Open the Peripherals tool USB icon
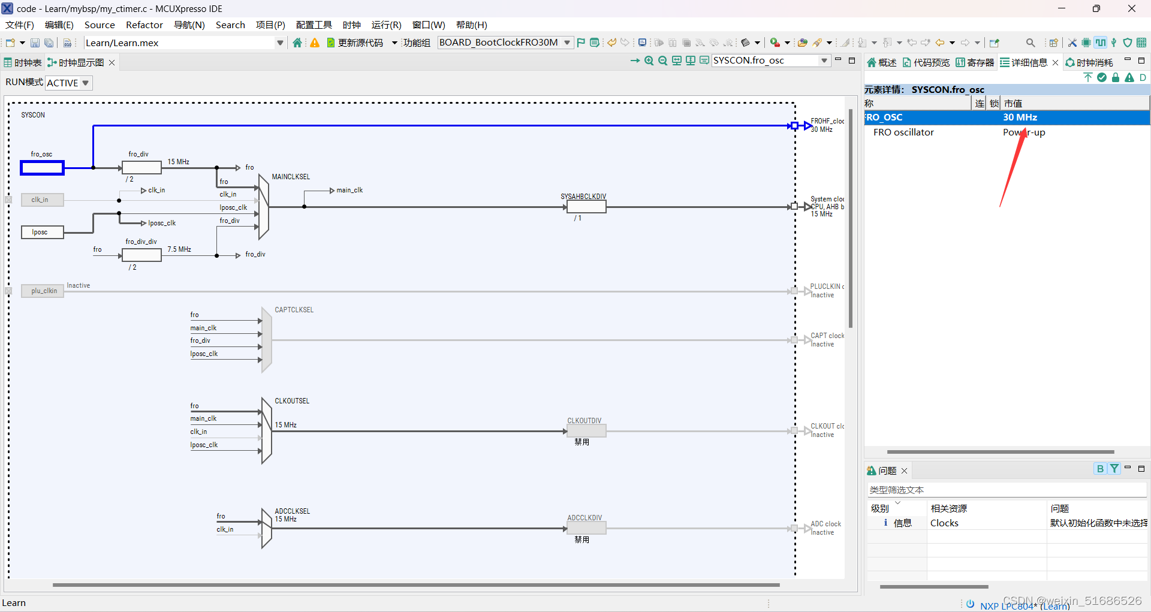This screenshot has width=1151, height=612. 1114,43
